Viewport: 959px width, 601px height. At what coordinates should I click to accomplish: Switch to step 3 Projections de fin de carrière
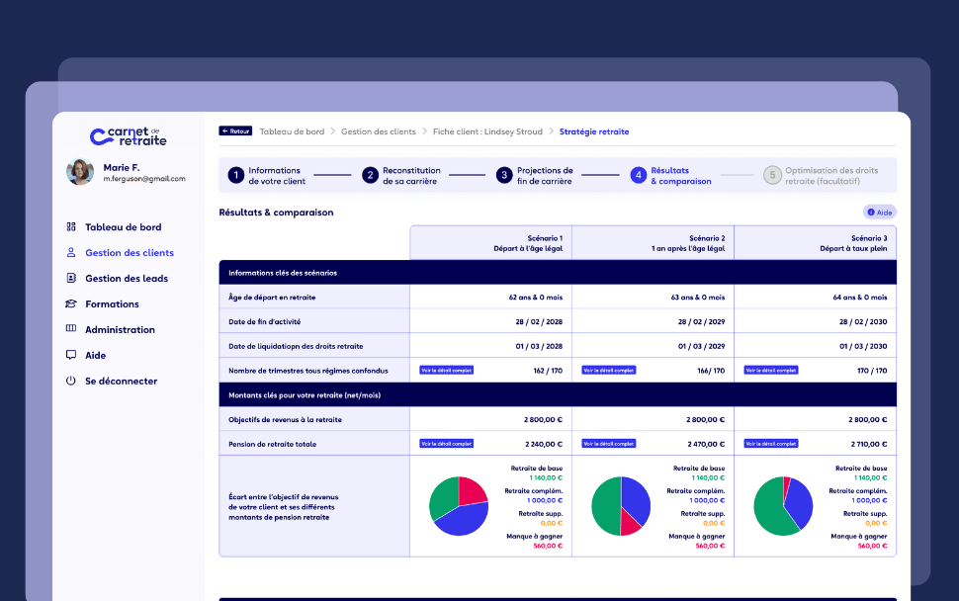point(535,176)
